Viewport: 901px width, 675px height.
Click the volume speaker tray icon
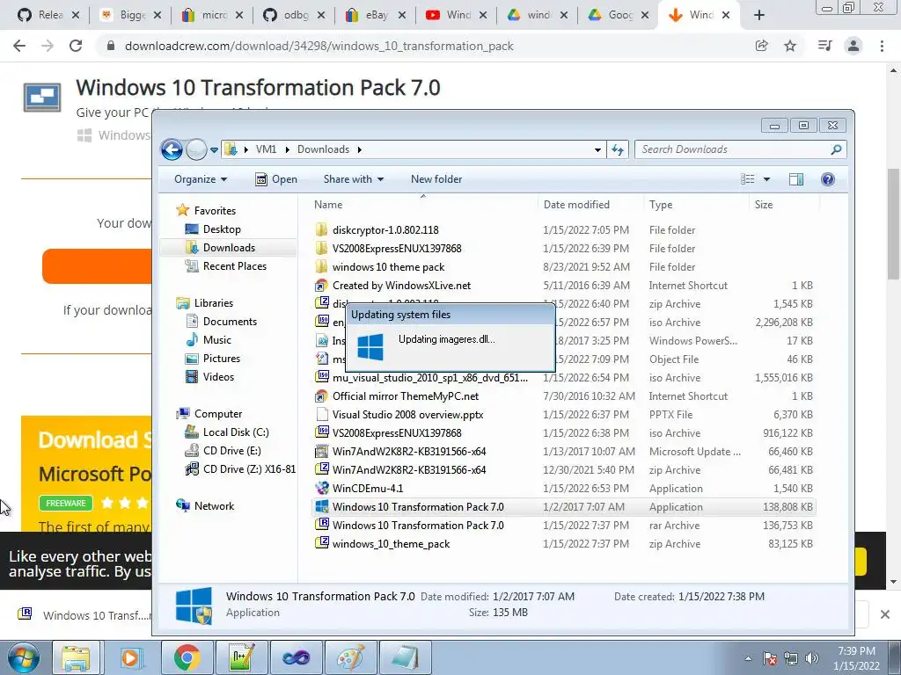(x=812, y=658)
